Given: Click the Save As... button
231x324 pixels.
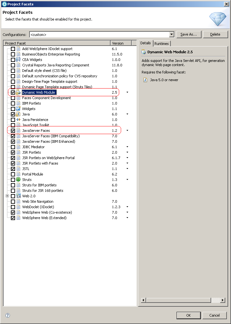Looking at the screenshot, I should click(x=189, y=35).
